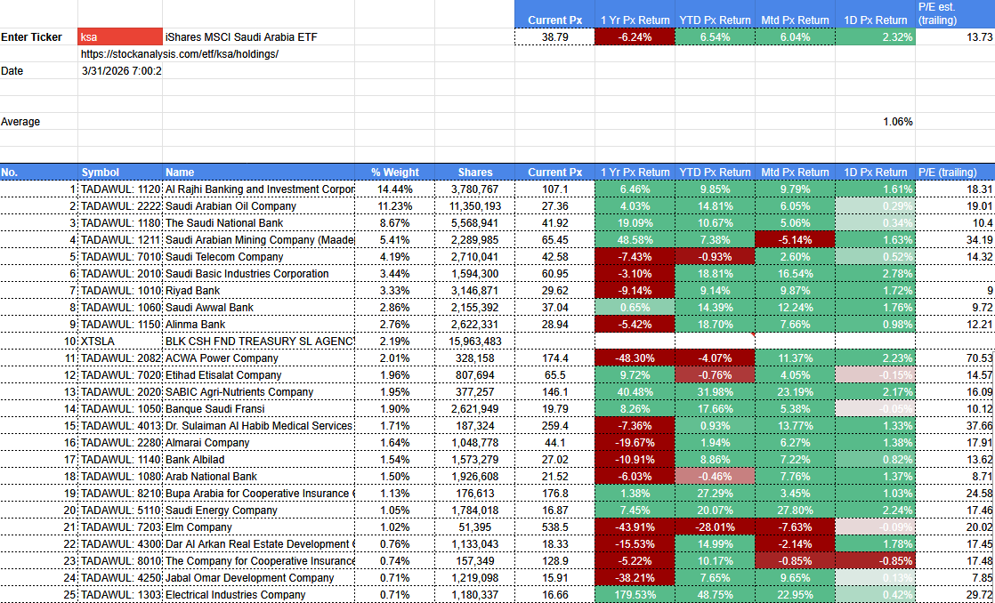The width and height of the screenshot is (995, 603).
Task: Click ETF trailing P/E value 13.73
Action: click(x=955, y=36)
